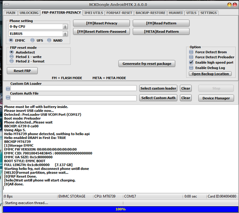
Task: Click 'EMMC STORAGE' status bar entry
Action: 72,196
